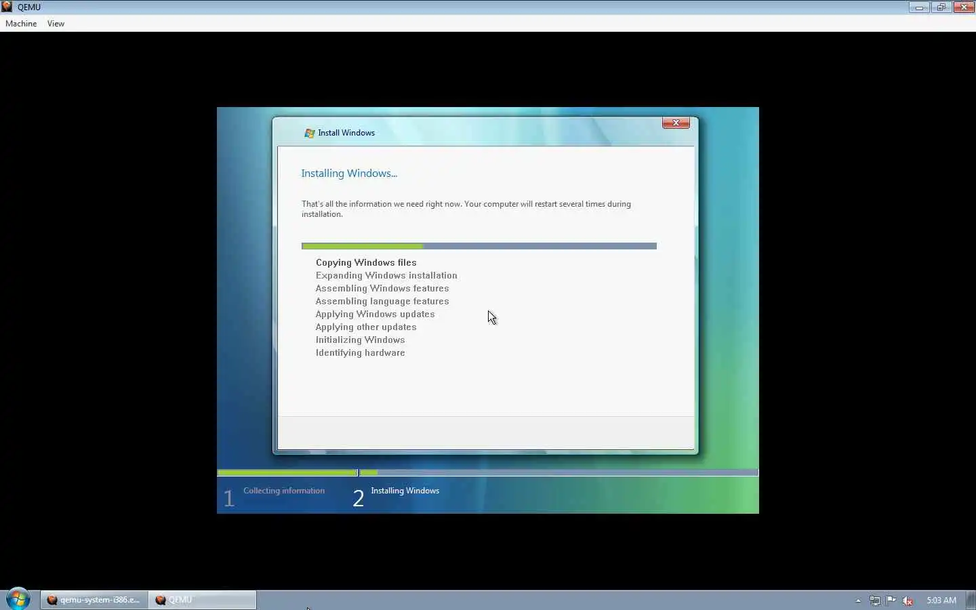Click 'Identifying hardware' step text
The width and height of the screenshot is (976, 610).
click(360, 353)
